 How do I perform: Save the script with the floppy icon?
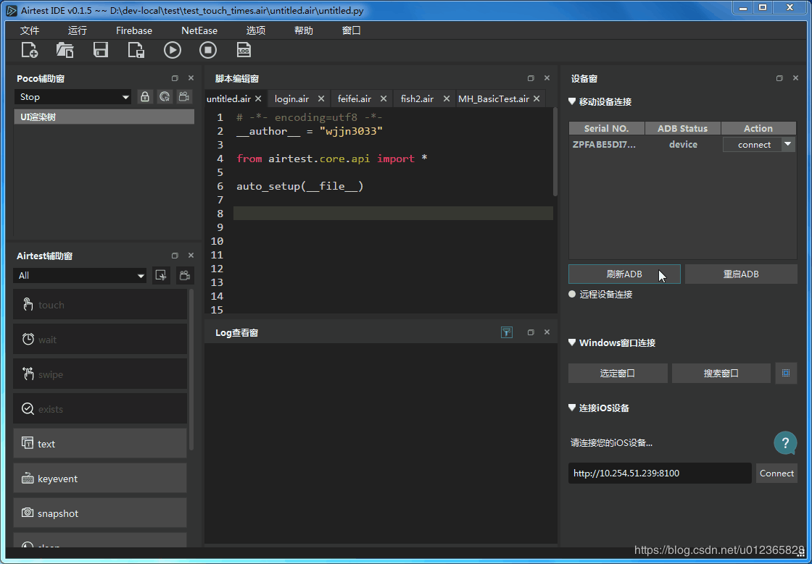pyautogui.click(x=101, y=50)
